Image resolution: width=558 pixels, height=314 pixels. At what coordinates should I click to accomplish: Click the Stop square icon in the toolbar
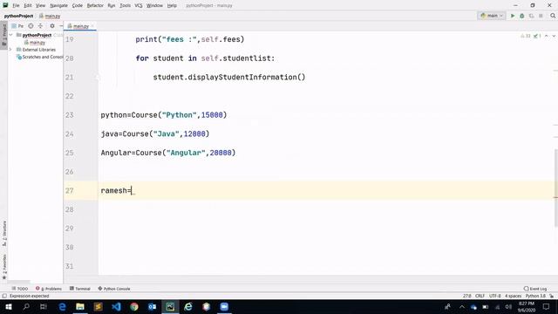(x=541, y=16)
